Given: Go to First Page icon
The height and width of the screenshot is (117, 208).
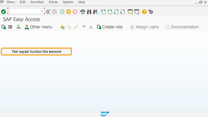Looking at the screenshot, I should point(103,12).
